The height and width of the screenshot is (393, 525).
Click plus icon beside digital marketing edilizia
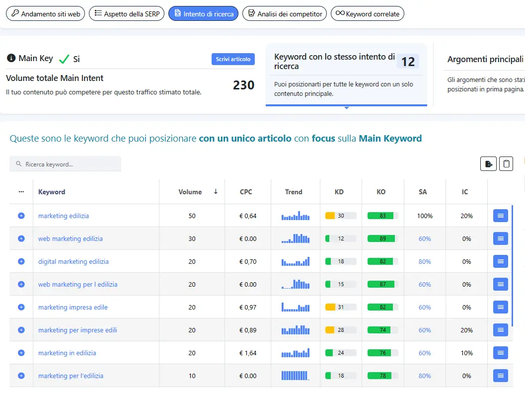click(x=21, y=261)
